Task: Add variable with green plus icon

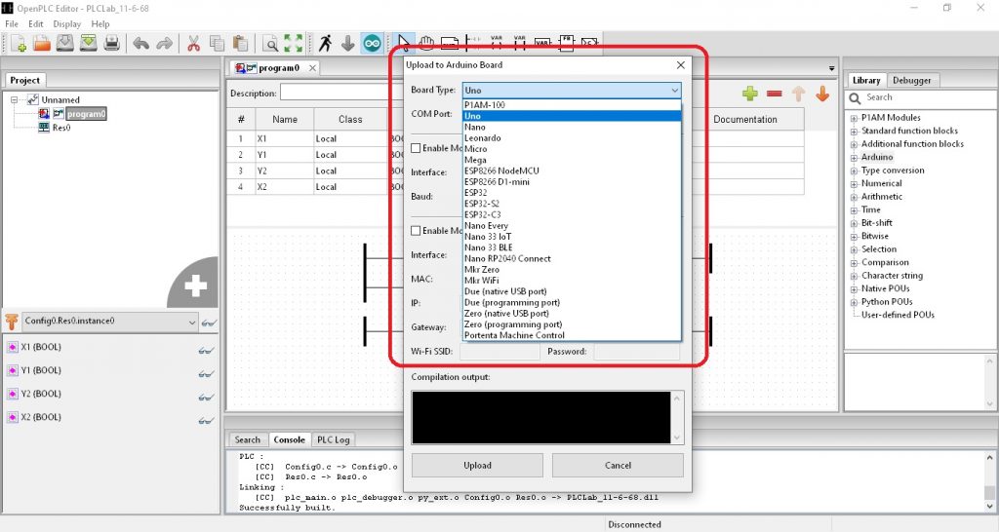Action: 750,94
